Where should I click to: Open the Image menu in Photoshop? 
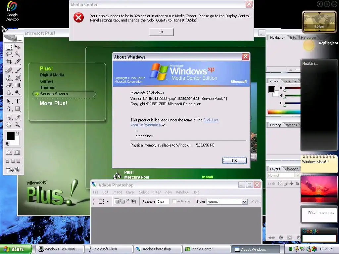tap(117, 192)
